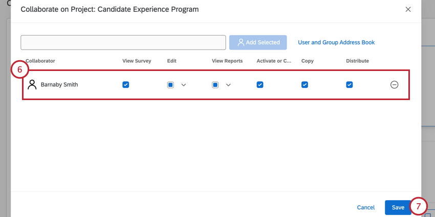This screenshot has height=217, width=435.
Task: Remove collaborator Barnaby Smith with minus icon
Action: (394, 85)
